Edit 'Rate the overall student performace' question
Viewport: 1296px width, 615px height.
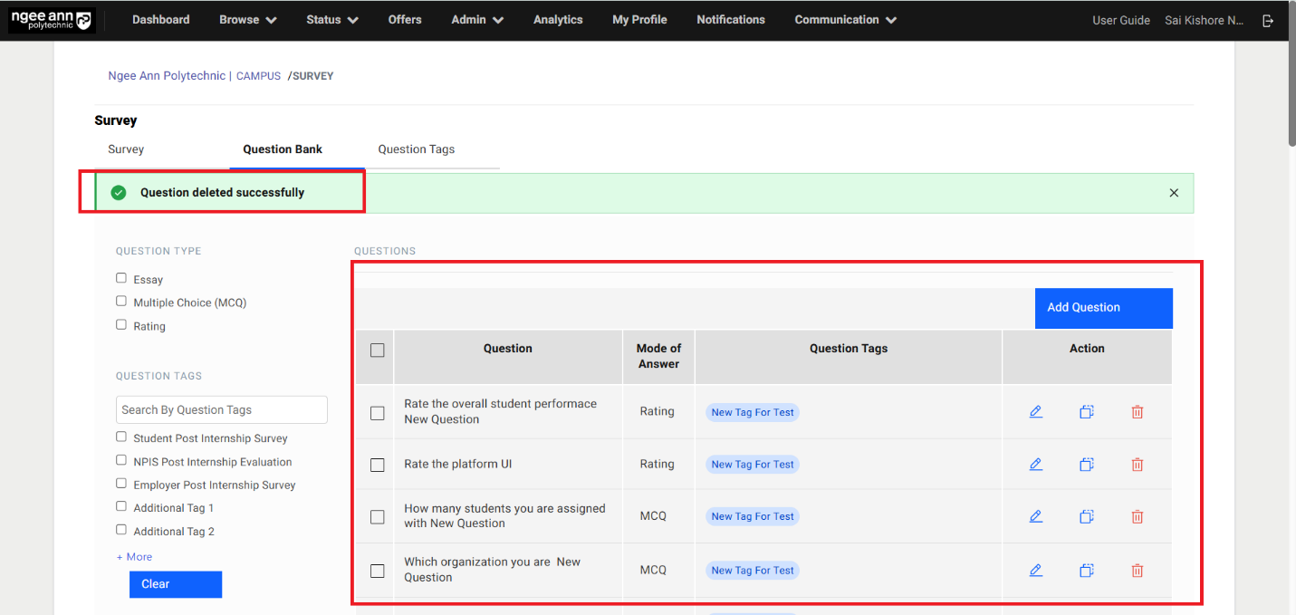coord(1035,411)
